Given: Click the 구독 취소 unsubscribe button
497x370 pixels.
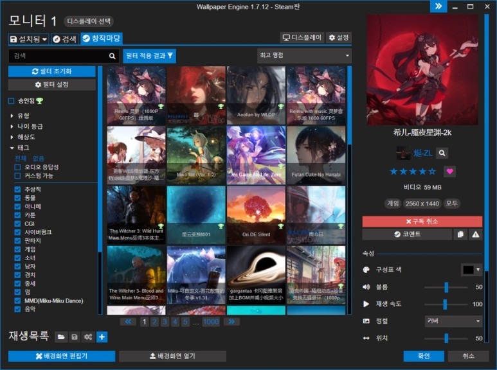Looking at the screenshot, I should 422,222.
